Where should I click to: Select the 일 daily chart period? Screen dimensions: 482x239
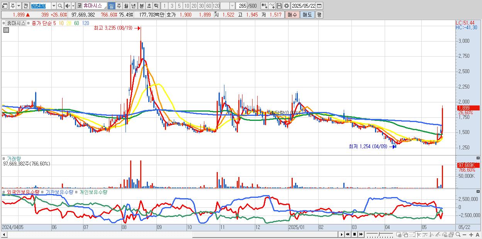(111, 6)
